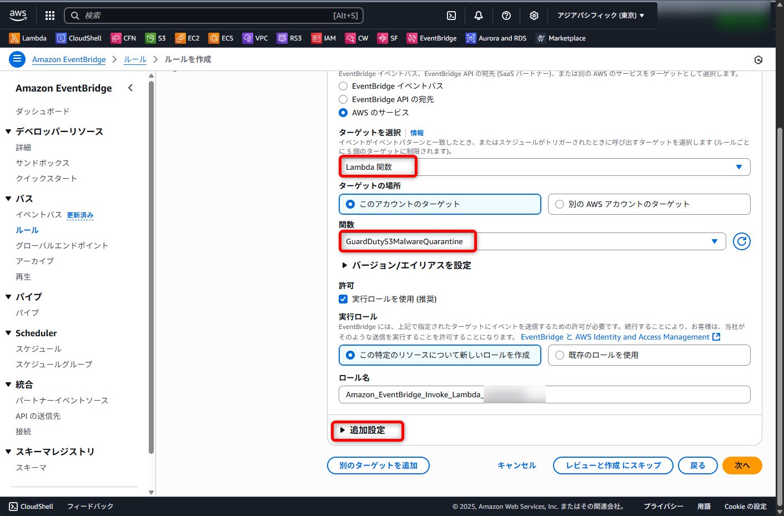This screenshot has width=784, height=516.
Task: Click the キャンセル button
Action: 517,466
